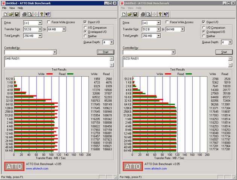Open File menu in right window
Image resolution: width=237 pixels, height=180 pixels.
click(x=123, y=8)
